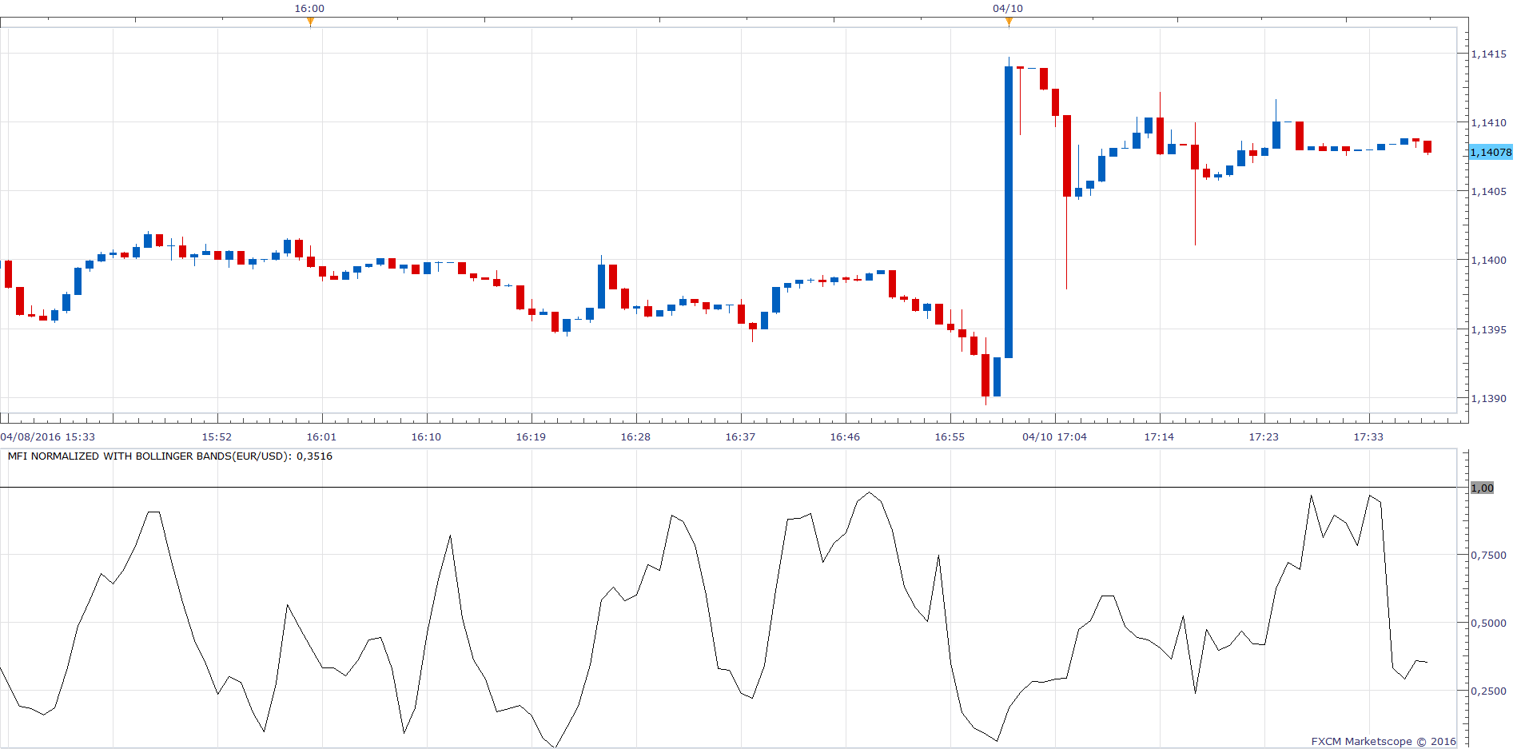The height and width of the screenshot is (749, 1521).
Task: Click the 16:19 time axis label
Action: click(x=531, y=437)
